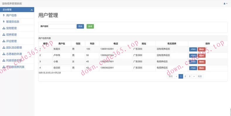Click the 当前1页 record count text
This screenshot has width=231, height=116.
(x=50, y=73)
